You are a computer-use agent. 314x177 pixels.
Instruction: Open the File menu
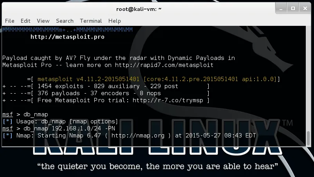(x=9, y=21)
